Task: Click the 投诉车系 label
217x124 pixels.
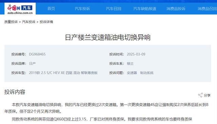Action: coord(117,64)
